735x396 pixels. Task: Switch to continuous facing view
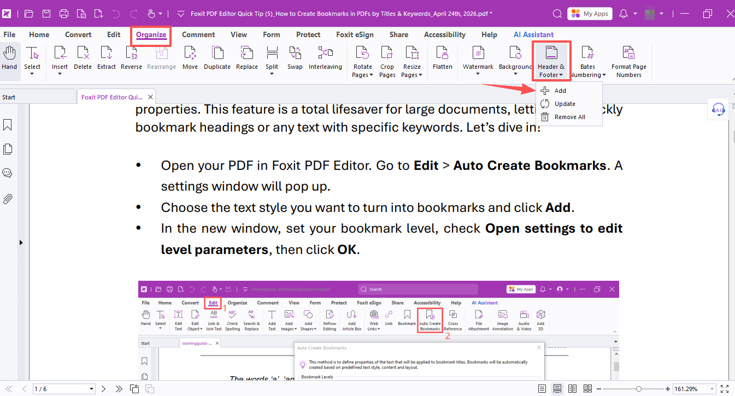587,389
